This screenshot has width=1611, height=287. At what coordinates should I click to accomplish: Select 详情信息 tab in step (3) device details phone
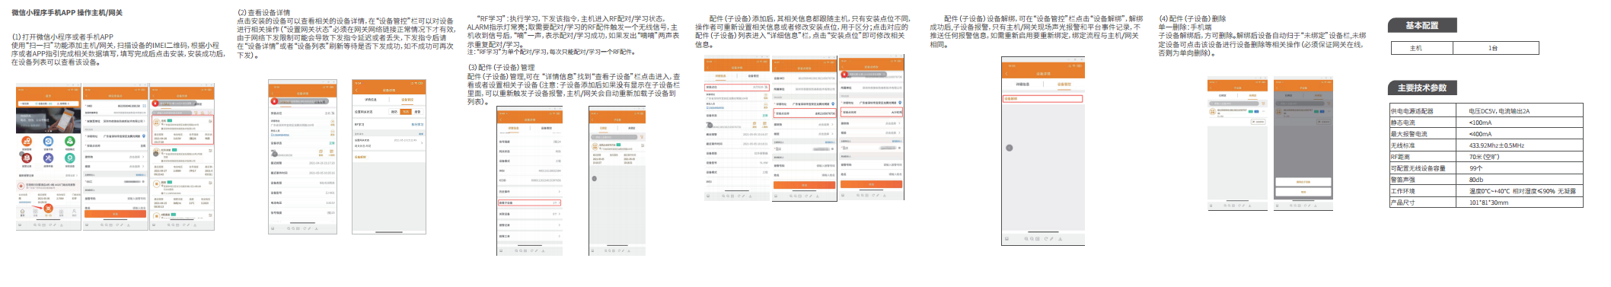tap(515, 128)
